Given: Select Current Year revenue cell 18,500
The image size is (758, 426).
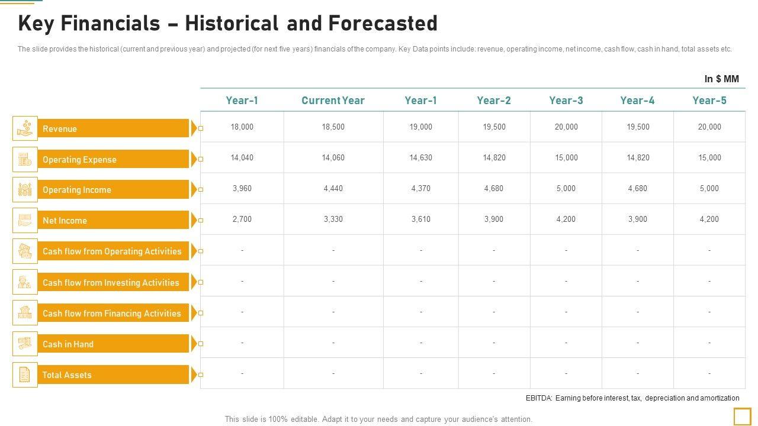Looking at the screenshot, I should point(333,127).
